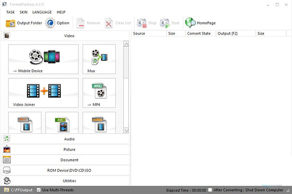Select the AVI format tile
This screenshot has width=292, height=194.
tap(62, 123)
